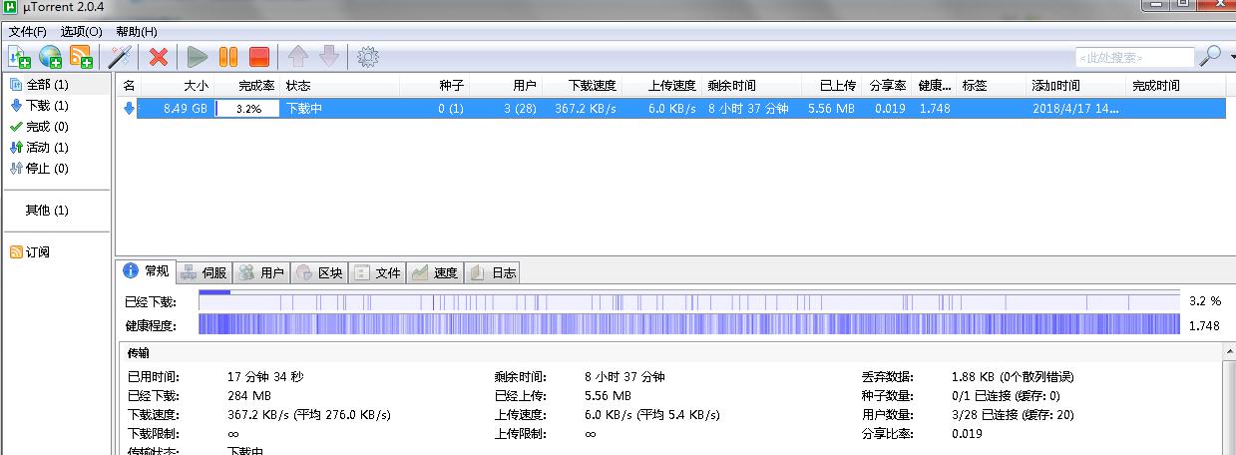
Task: Sort by the 添加时间 column header
Action: pyautogui.click(x=1076, y=86)
